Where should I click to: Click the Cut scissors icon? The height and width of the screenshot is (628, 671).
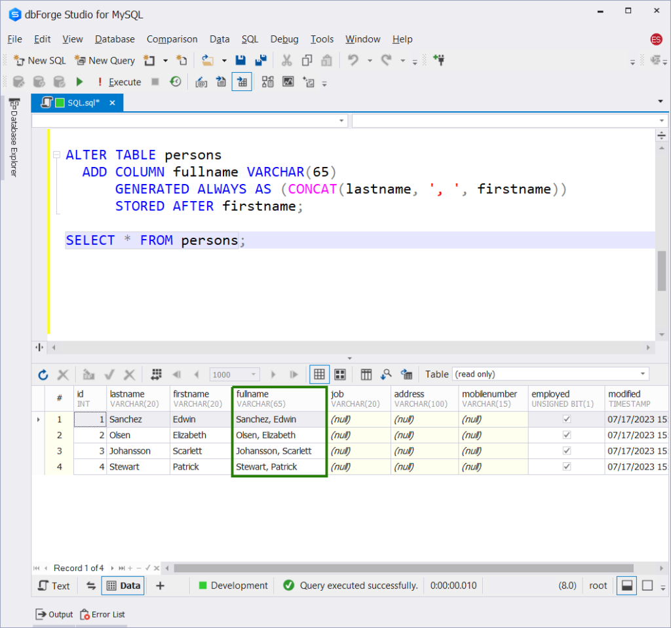tap(286, 60)
